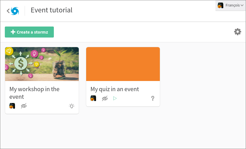
Task: Open the François account menu
Action: click(x=230, y=5)
